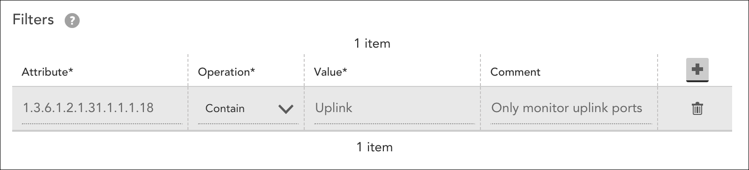Select divider between Operation and Value columns
The image size is (749, 170).
(x=304, y=92)
